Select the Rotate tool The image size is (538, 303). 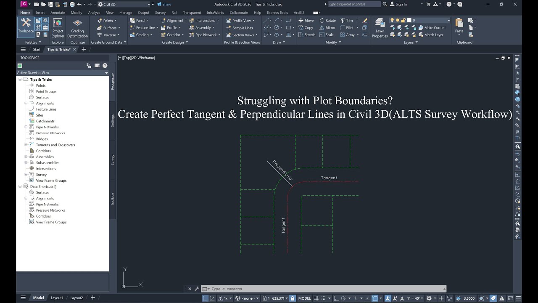(x=327, y=20)
